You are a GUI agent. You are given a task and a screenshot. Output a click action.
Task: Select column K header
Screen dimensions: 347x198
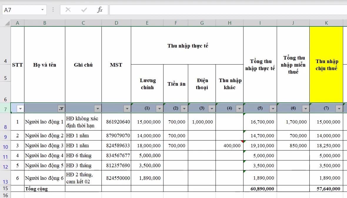326,23
